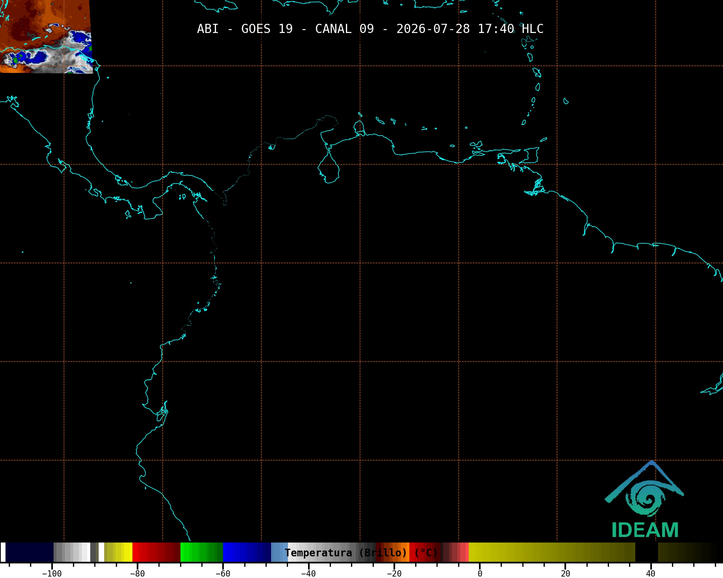
Task: Click the green segment of the temperature colorbar
Action: click(x=201, y=552)
